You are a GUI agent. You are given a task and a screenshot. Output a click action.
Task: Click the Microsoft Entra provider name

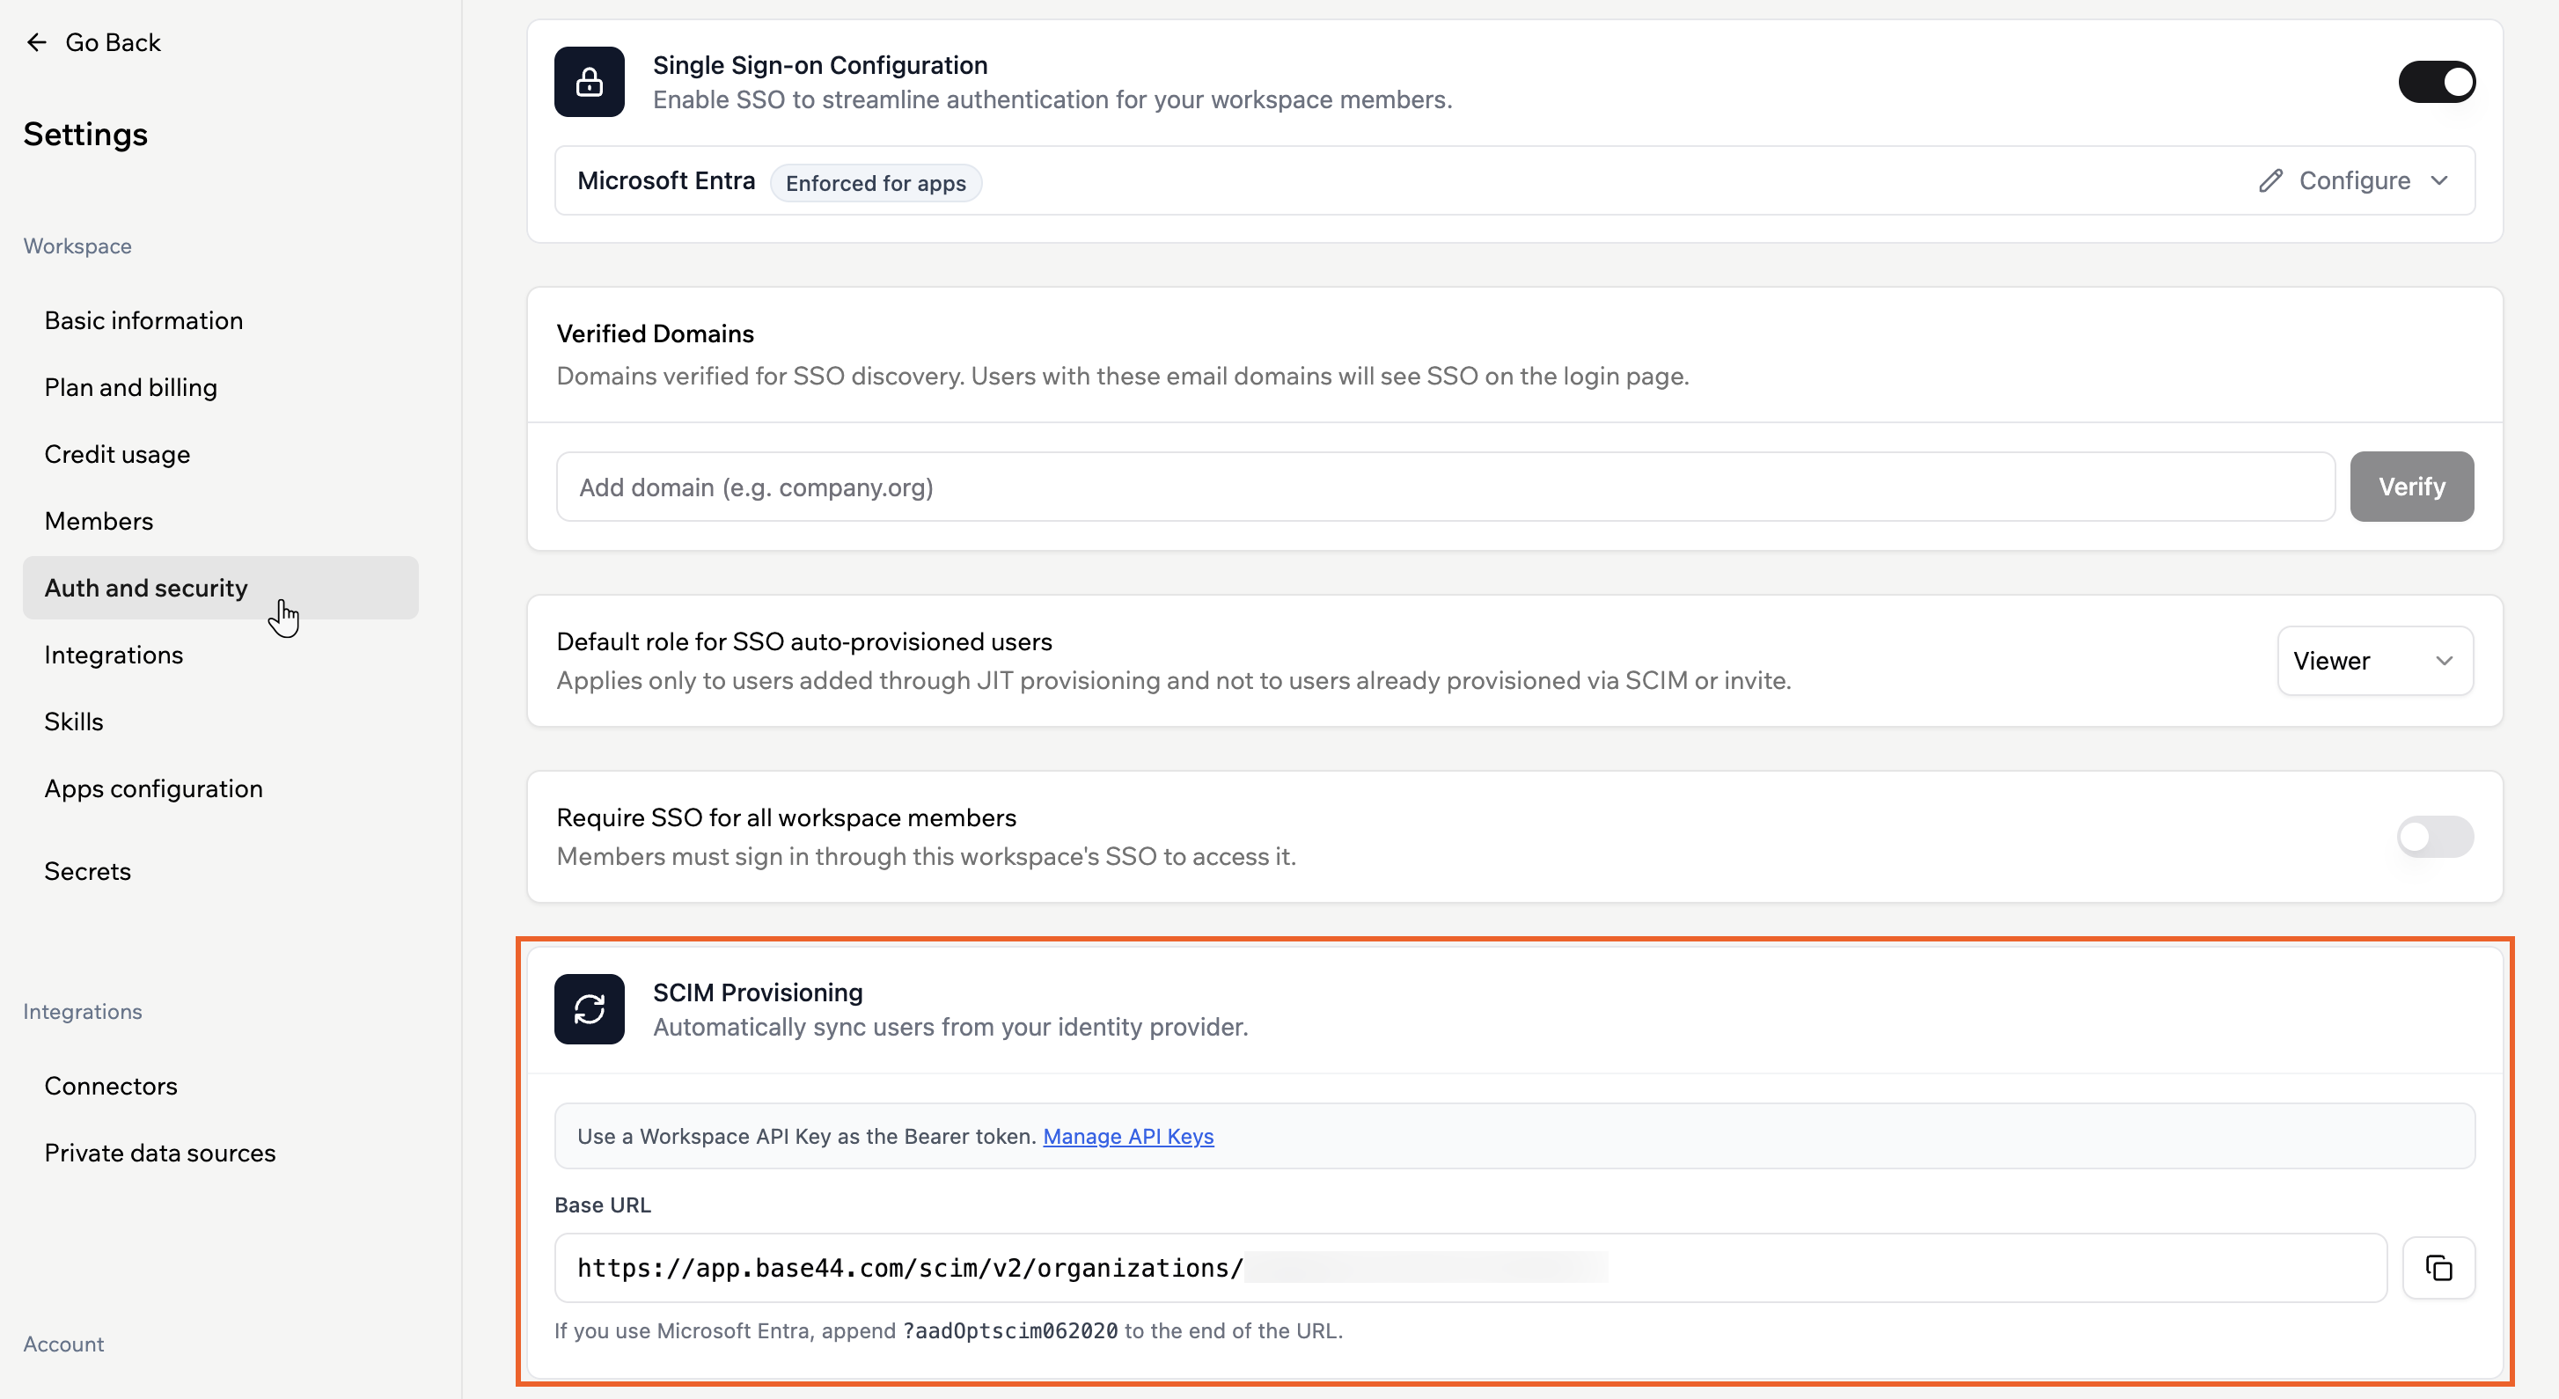point(665,181)
